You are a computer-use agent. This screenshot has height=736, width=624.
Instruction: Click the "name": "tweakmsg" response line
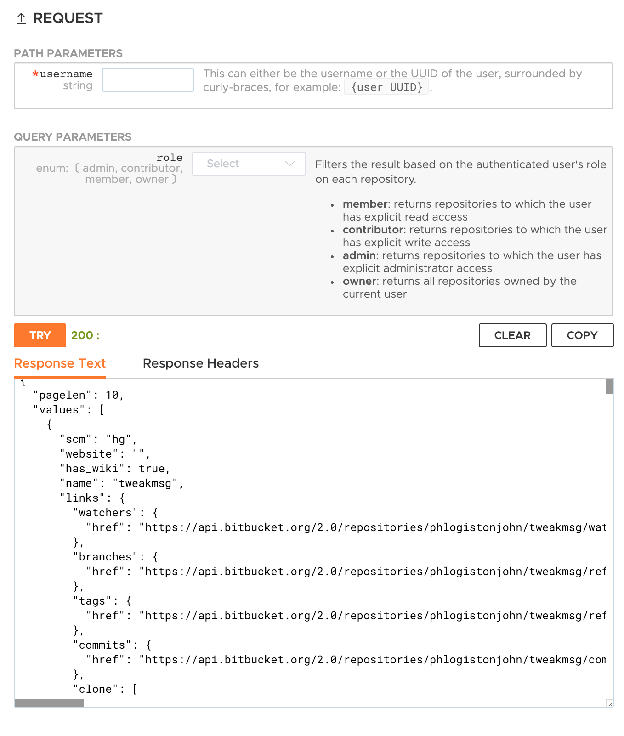[122, 483]
